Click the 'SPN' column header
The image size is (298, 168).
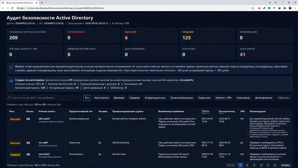coord(242,112)
